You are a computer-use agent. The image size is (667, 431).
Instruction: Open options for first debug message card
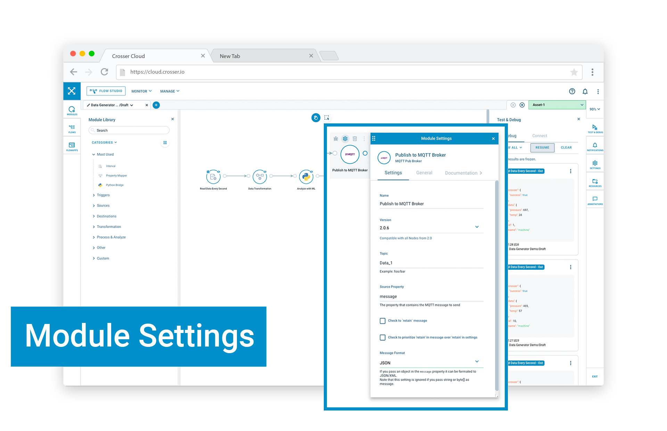(x=570, y=171)
